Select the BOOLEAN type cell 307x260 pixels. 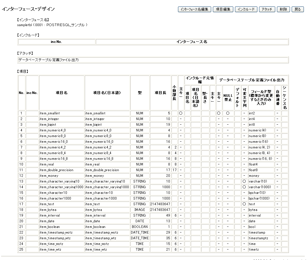coord(140,227)
